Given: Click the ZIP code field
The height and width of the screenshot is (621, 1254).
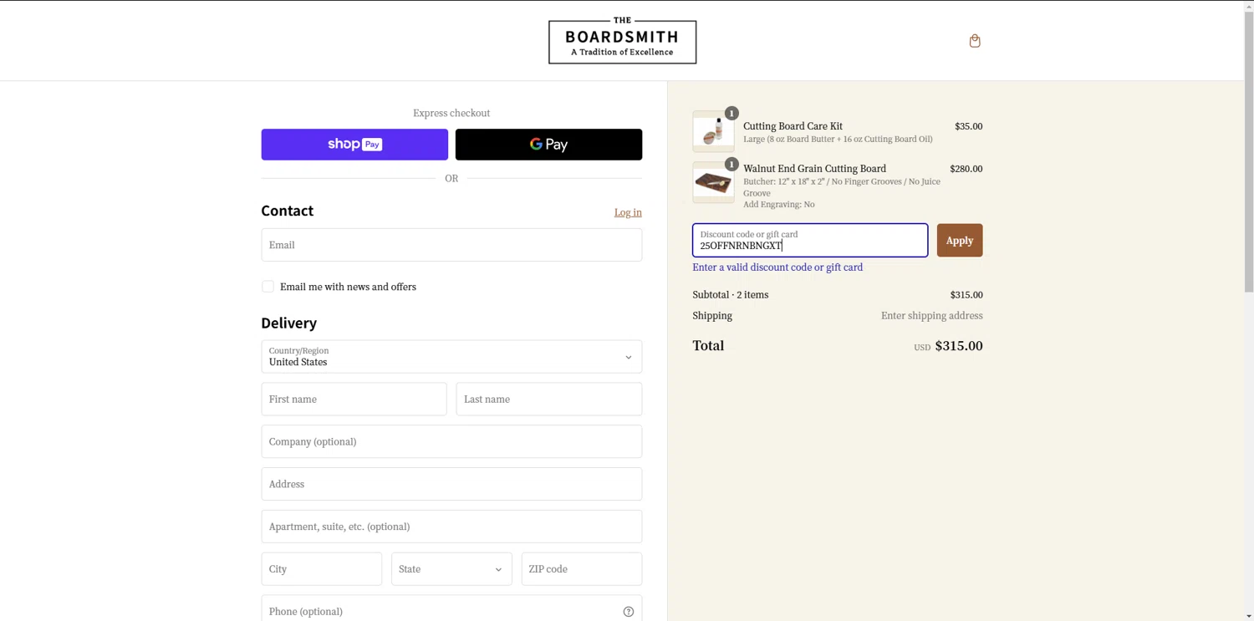Looking at the screenshot, I should [582, 569].
